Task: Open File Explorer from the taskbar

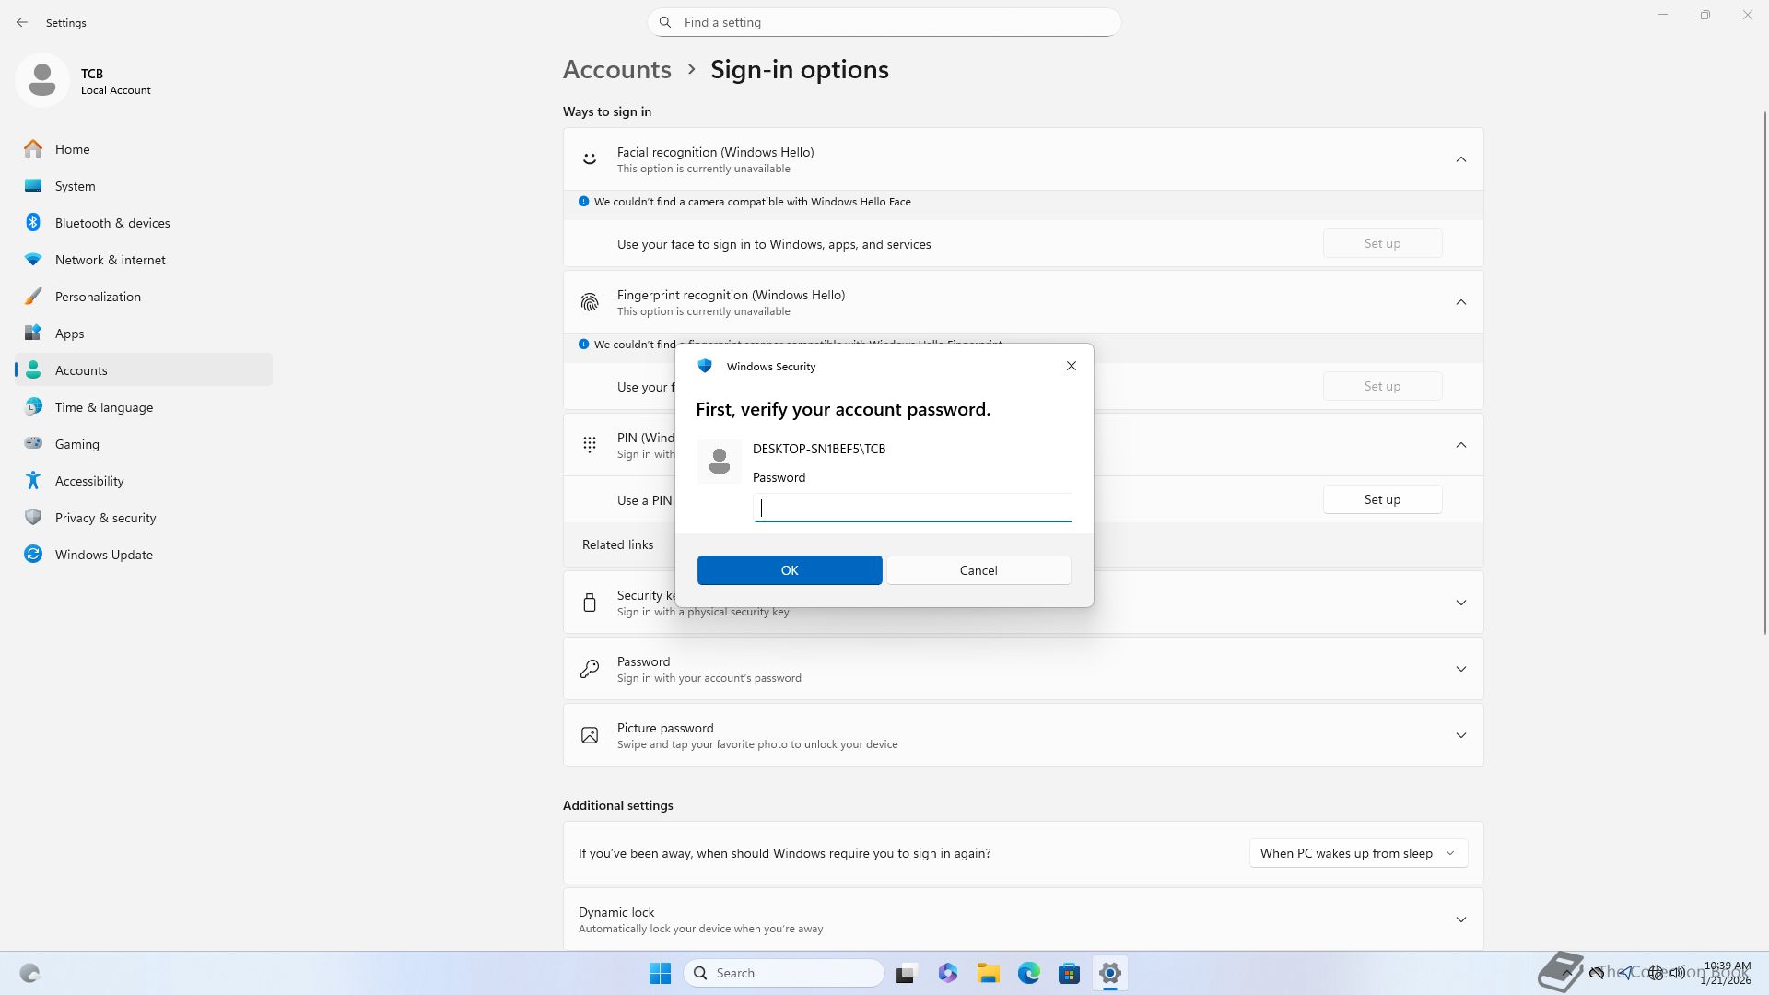Action: (988, 973)
